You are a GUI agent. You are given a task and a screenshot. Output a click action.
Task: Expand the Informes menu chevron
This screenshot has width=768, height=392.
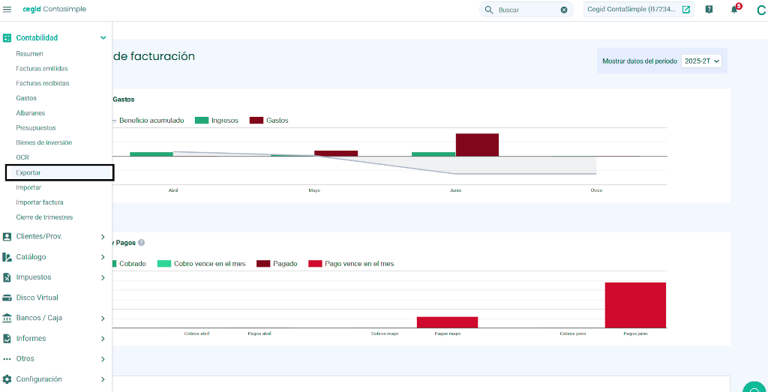tap(103, 339)
